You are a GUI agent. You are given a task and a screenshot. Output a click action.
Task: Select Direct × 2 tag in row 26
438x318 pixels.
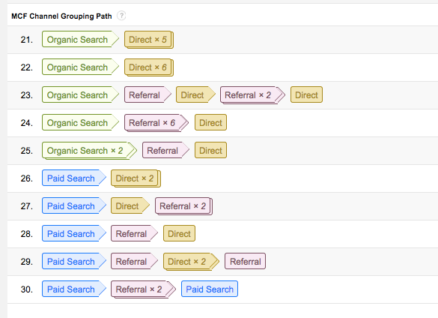[136, 178]
